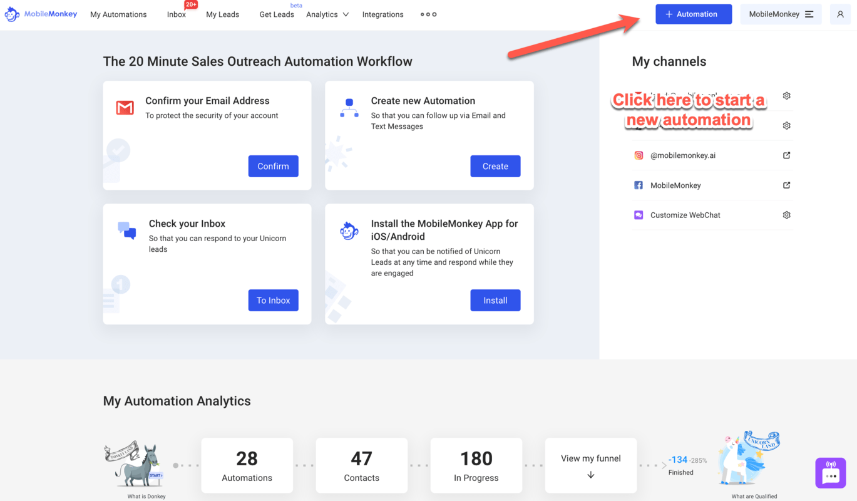Open @mobilemonkey.ai channel in new window
The height and width of the screenshot is (501, 857).
point(787,155)
